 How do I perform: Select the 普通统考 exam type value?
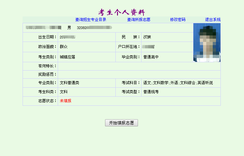click(x=151, y=92)
